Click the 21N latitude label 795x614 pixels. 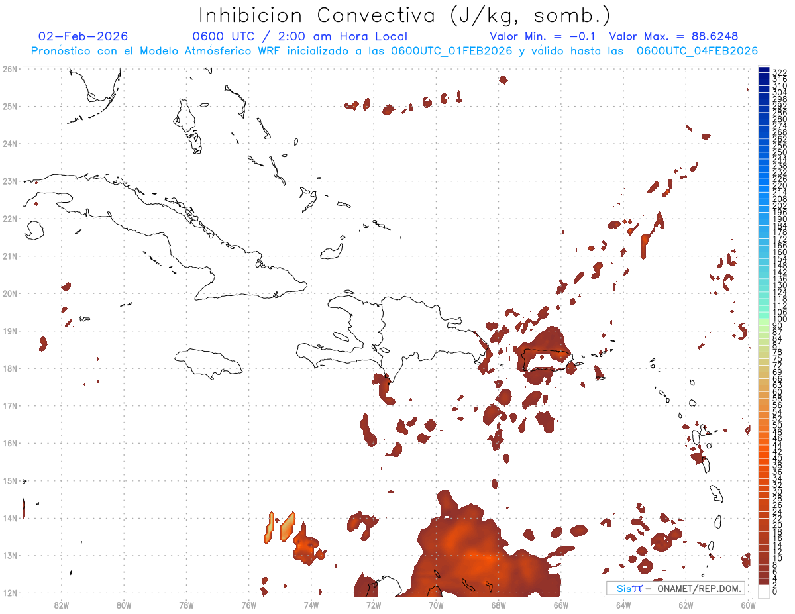coord(9,256)
